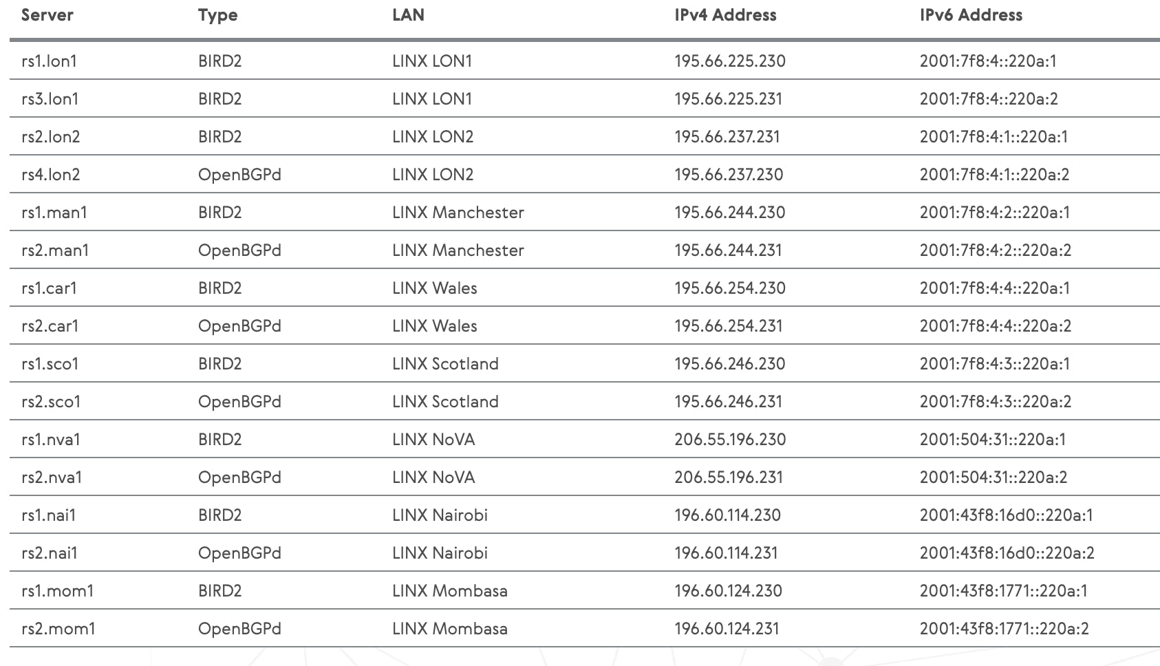
Task: Select the rs1.lon1 server name
Action: (x=50, y=61)
